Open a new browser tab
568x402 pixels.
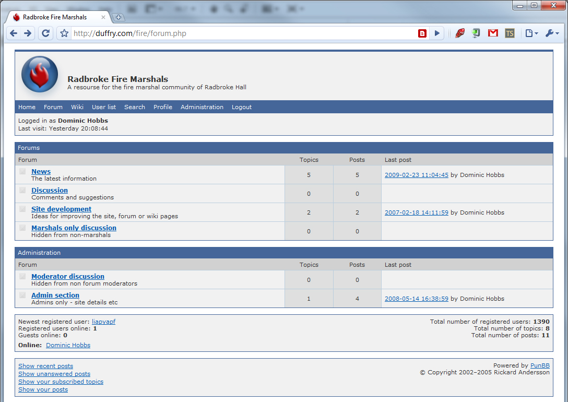point(119,17)
